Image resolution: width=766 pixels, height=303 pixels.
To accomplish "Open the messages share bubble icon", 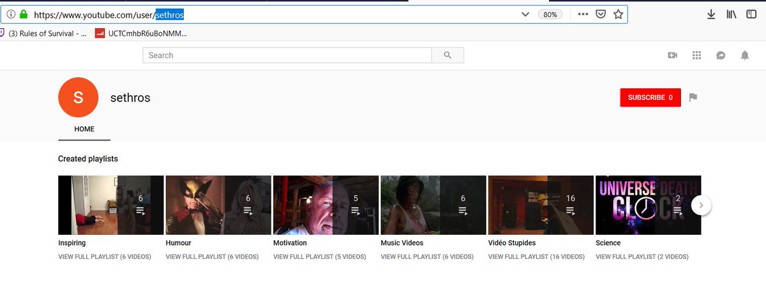I will coord(721,55).
